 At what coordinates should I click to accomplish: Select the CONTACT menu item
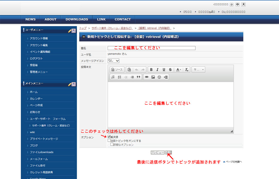(x=123, y=19)
